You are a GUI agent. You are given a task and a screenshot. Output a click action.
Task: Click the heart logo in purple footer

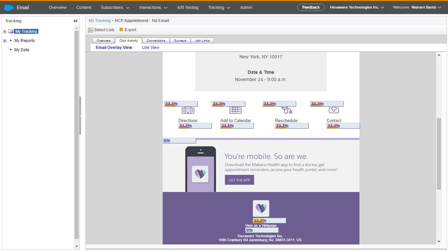pos(261,208)
